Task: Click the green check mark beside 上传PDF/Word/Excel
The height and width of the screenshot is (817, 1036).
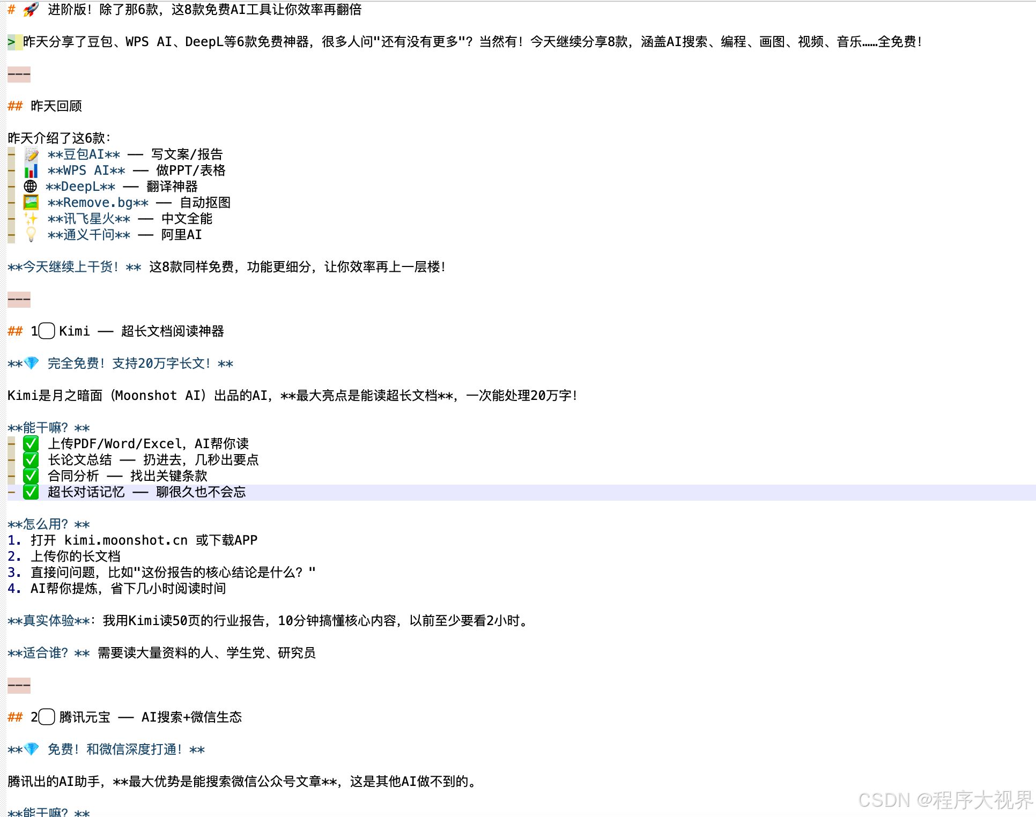Action: point(31,444)
